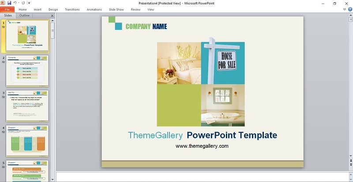
Task: Expand the ribbon with the chevron icon
Action: point(345,9)
